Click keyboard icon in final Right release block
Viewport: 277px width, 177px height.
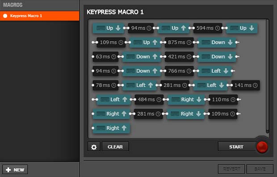point(101,128)
